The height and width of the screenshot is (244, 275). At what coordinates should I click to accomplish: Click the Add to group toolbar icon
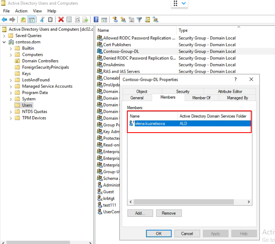pos(155,20)
